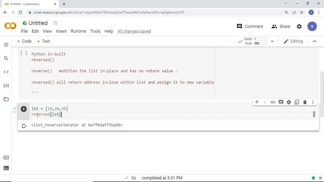The image size is (324, 182).
Task: Move cell up with arrow icon
Action: (257, 102)
